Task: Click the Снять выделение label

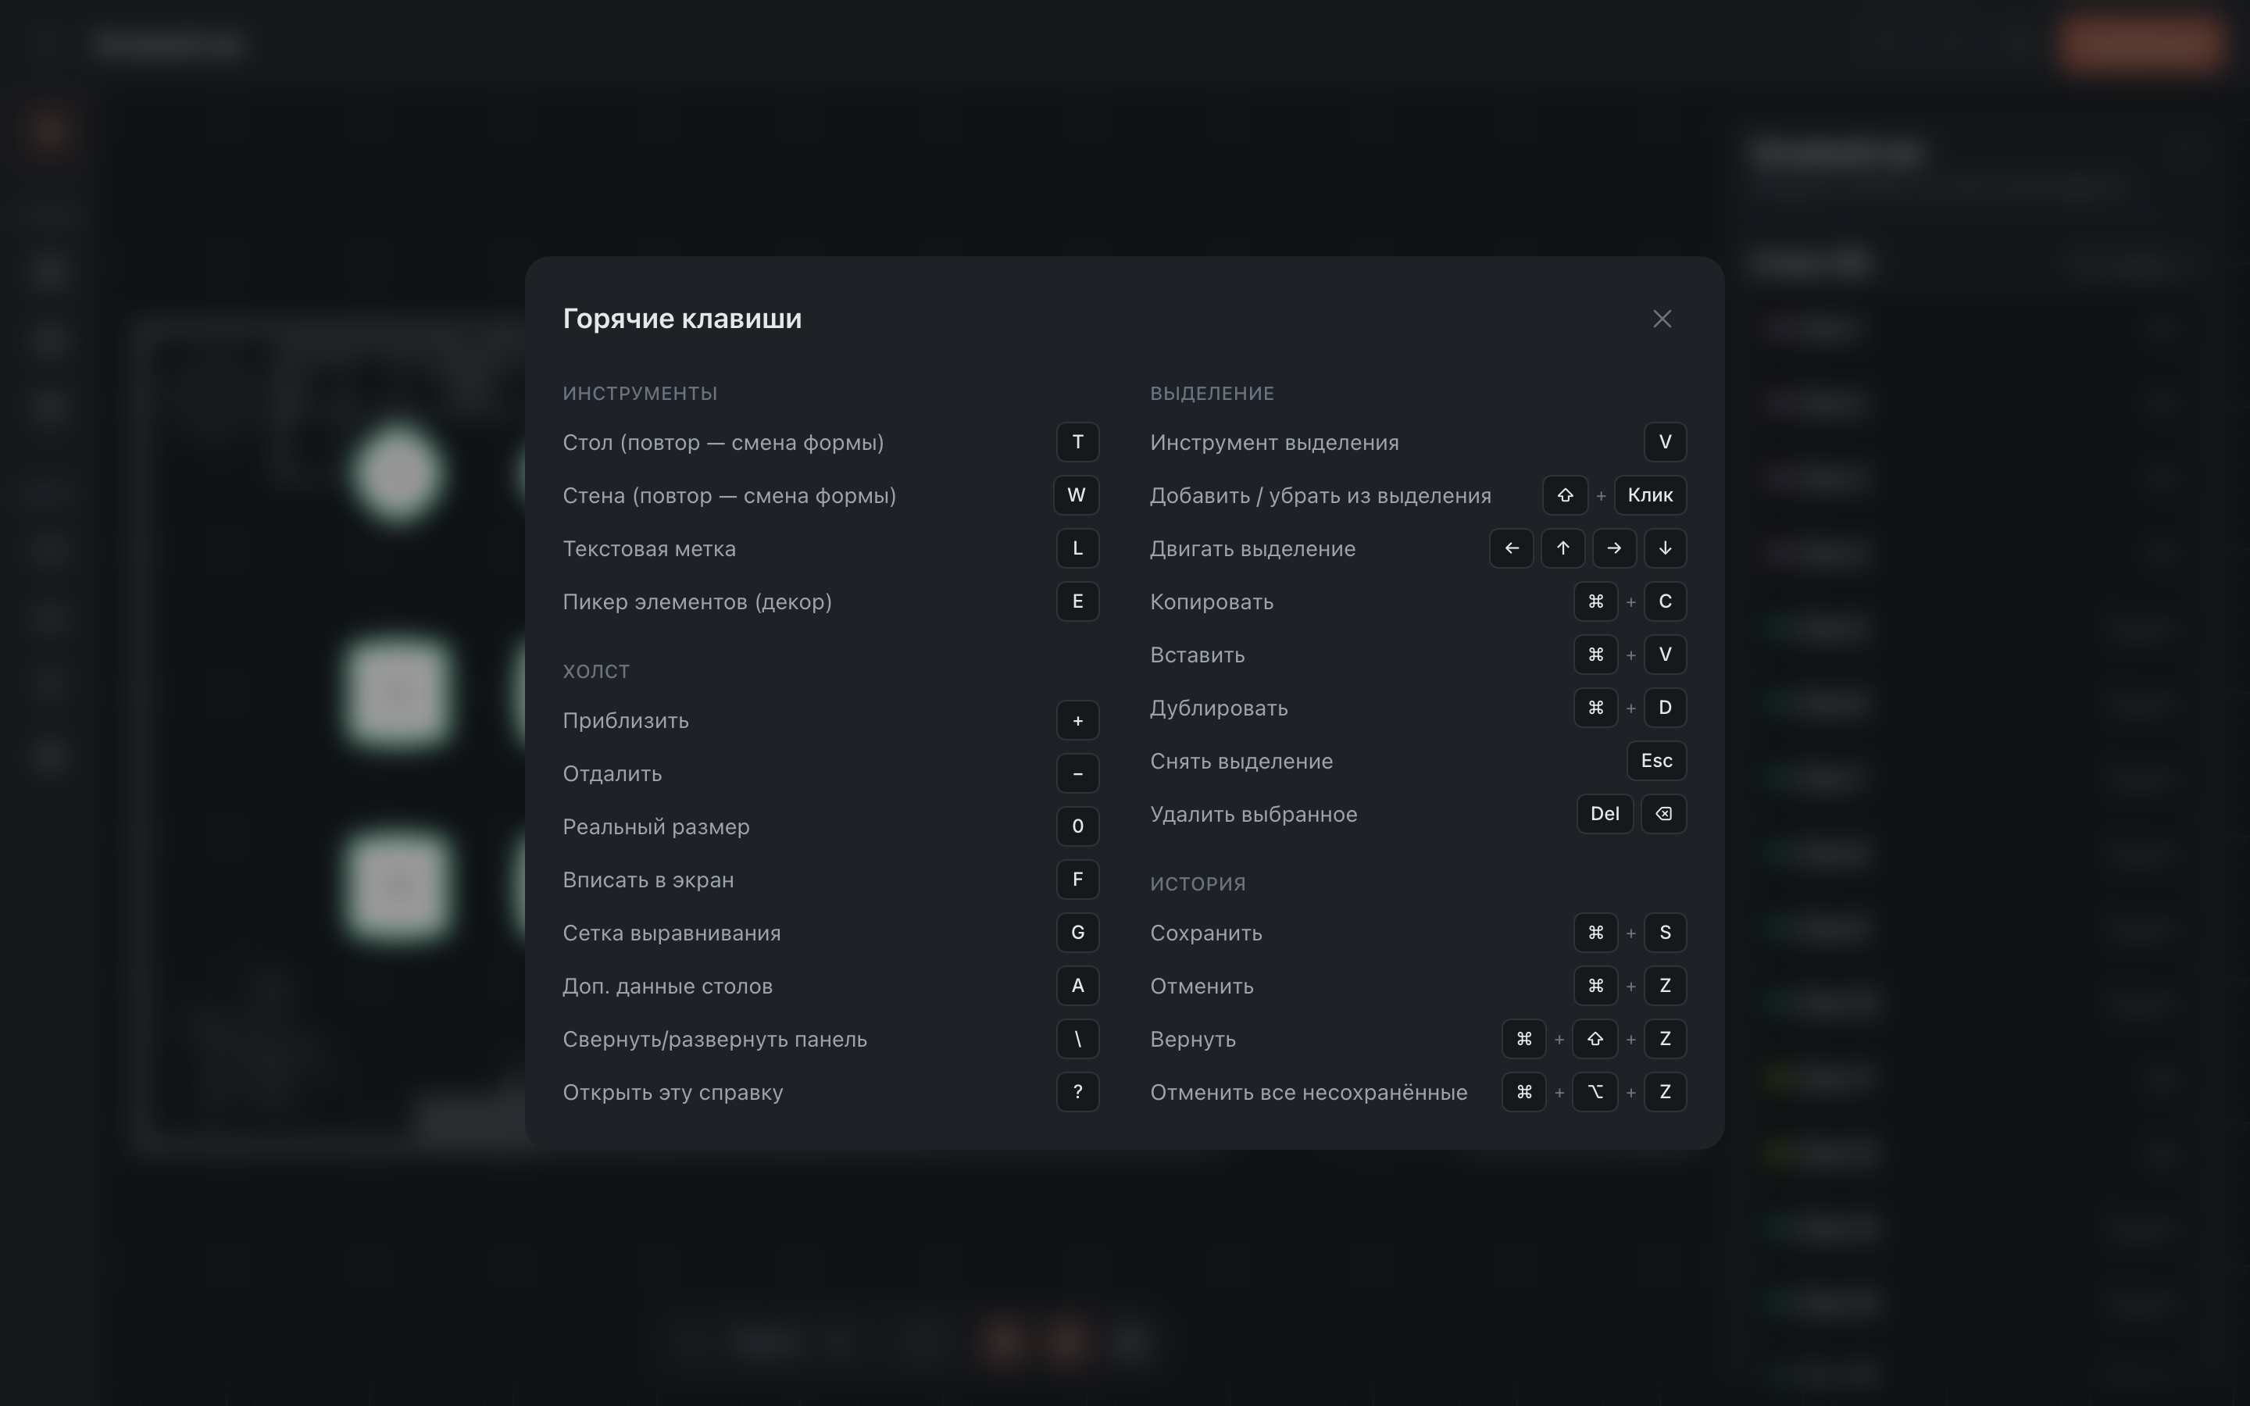Action: pos(1241,761)
